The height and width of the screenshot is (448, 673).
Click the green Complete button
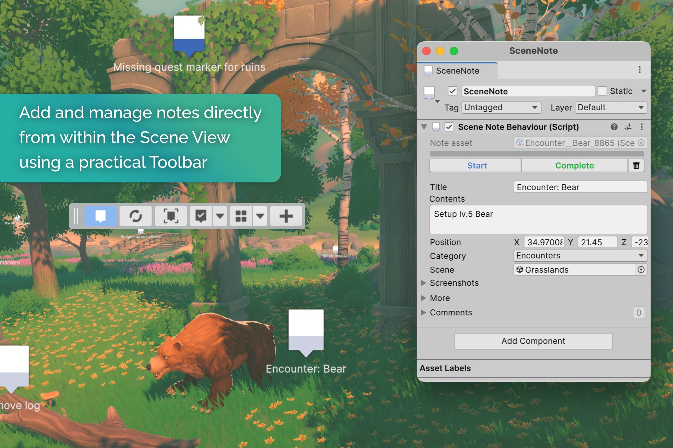574,166
